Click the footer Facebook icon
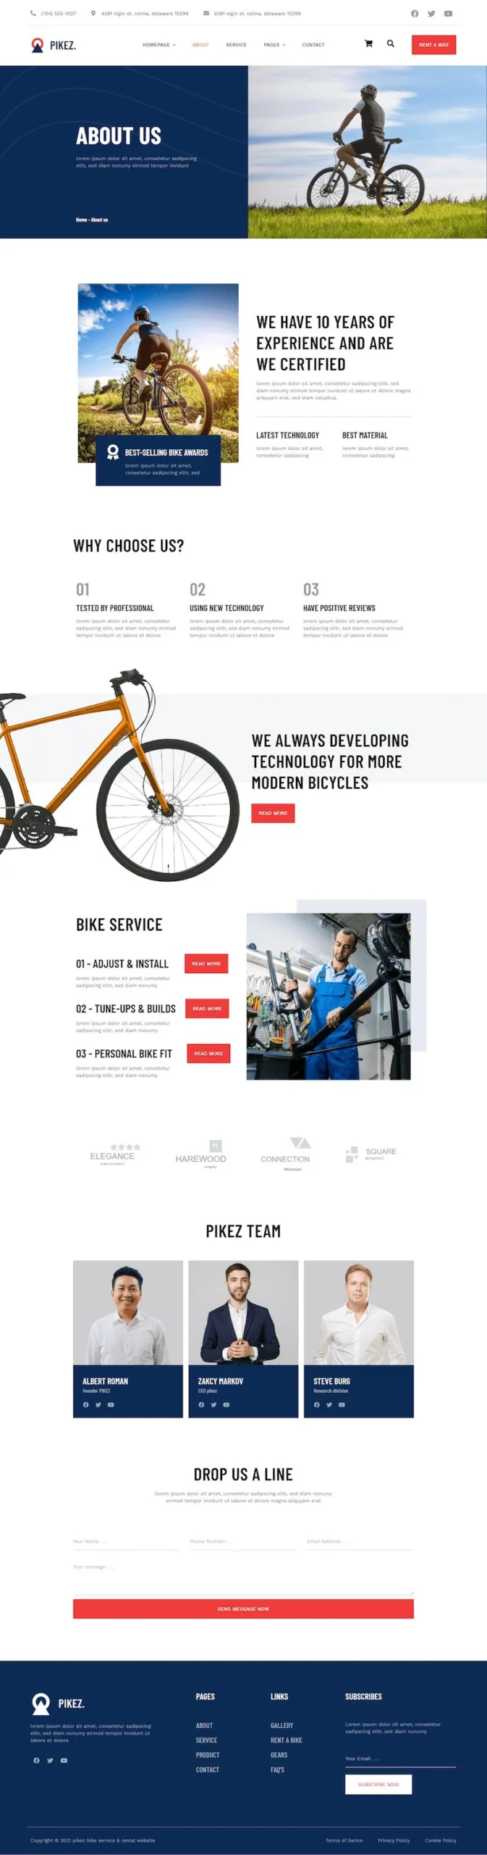 pyautogui.click(x=36, y=1760)
